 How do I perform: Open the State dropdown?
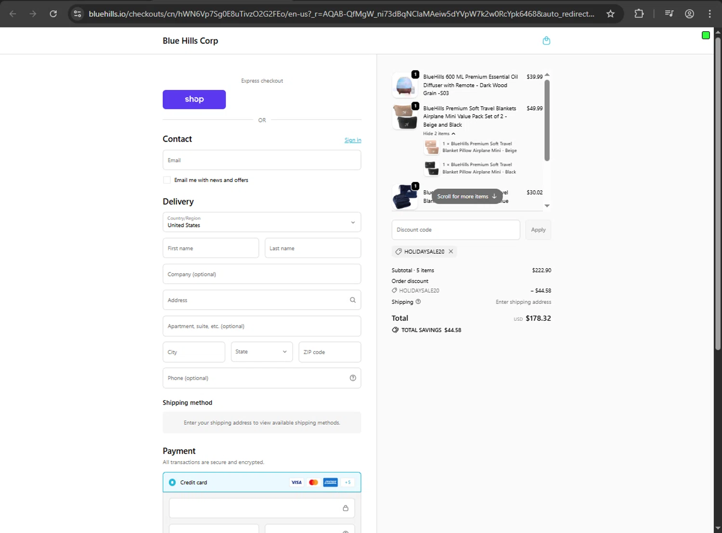click(x=262, y=352)
